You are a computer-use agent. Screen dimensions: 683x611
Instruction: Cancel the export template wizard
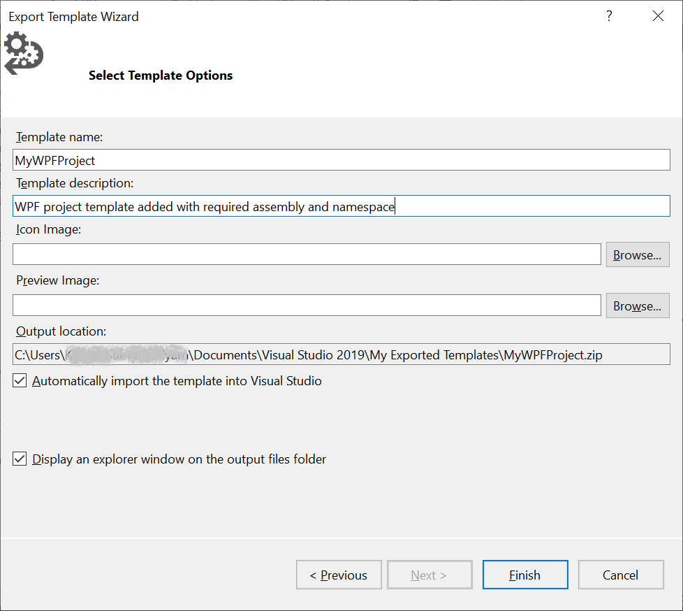(x=620, y=575)
